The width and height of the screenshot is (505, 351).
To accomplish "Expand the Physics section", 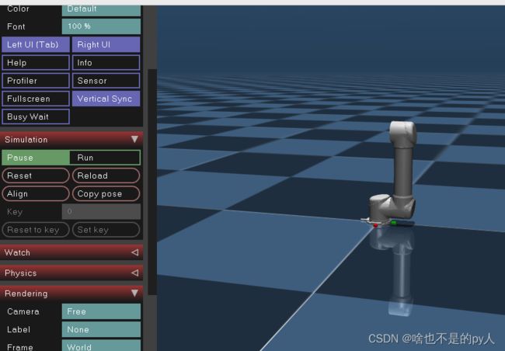I will click(x=71, y=273).
